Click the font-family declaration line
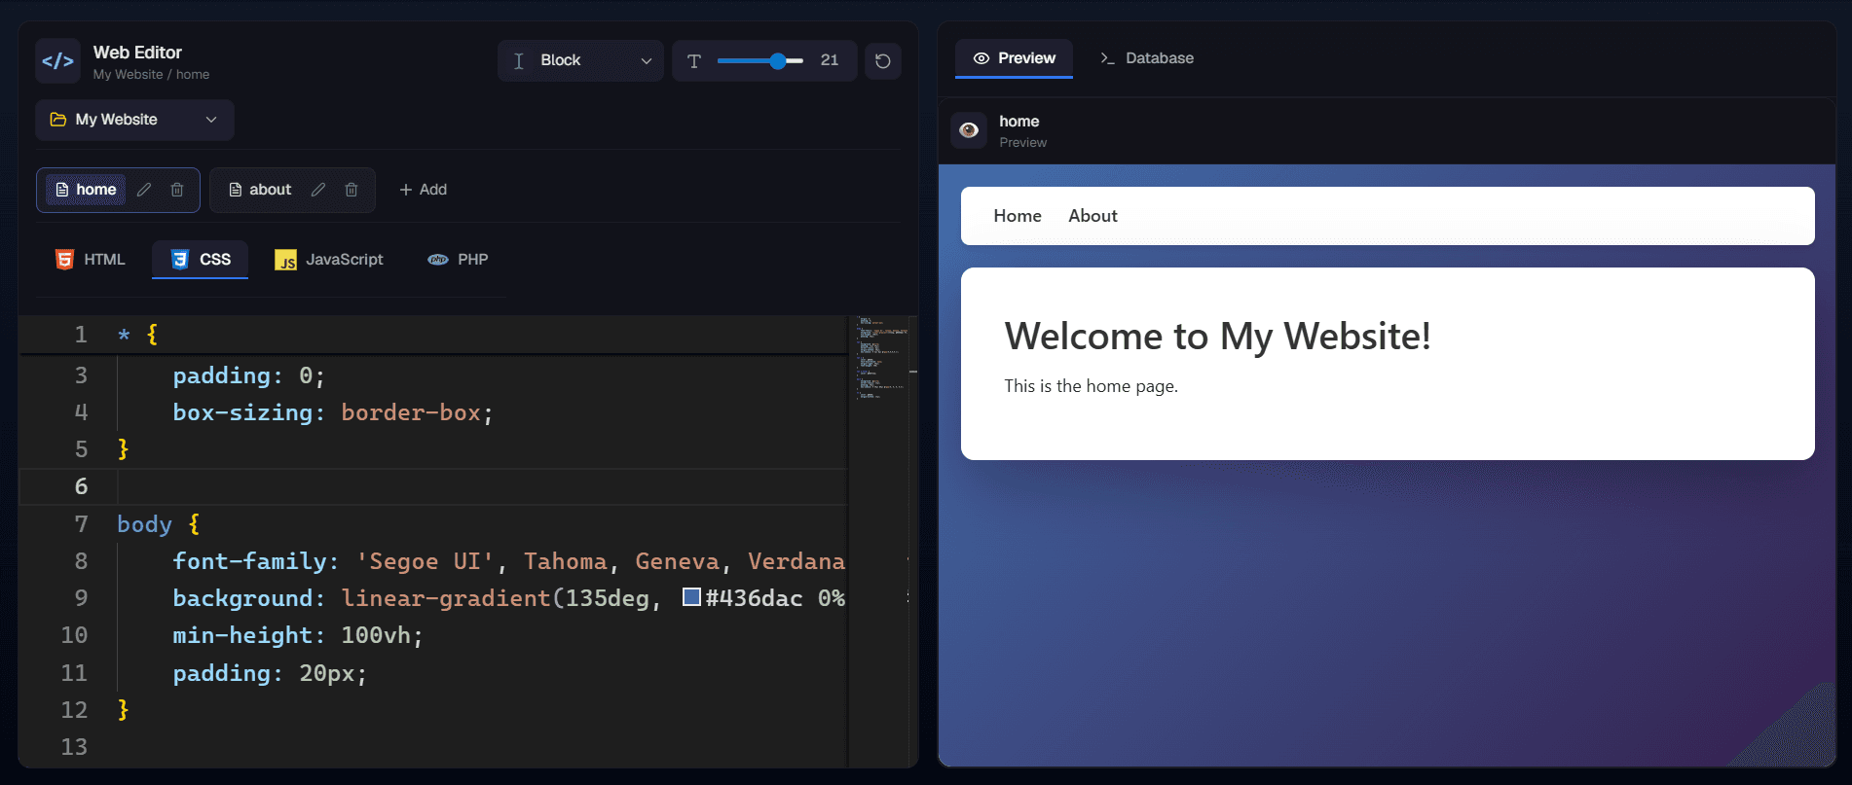Screen dimensions: 1852x785 coord(508,561)
